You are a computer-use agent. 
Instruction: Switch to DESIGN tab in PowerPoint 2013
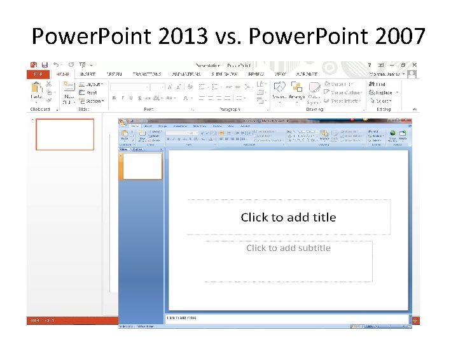tap(114, 75)
